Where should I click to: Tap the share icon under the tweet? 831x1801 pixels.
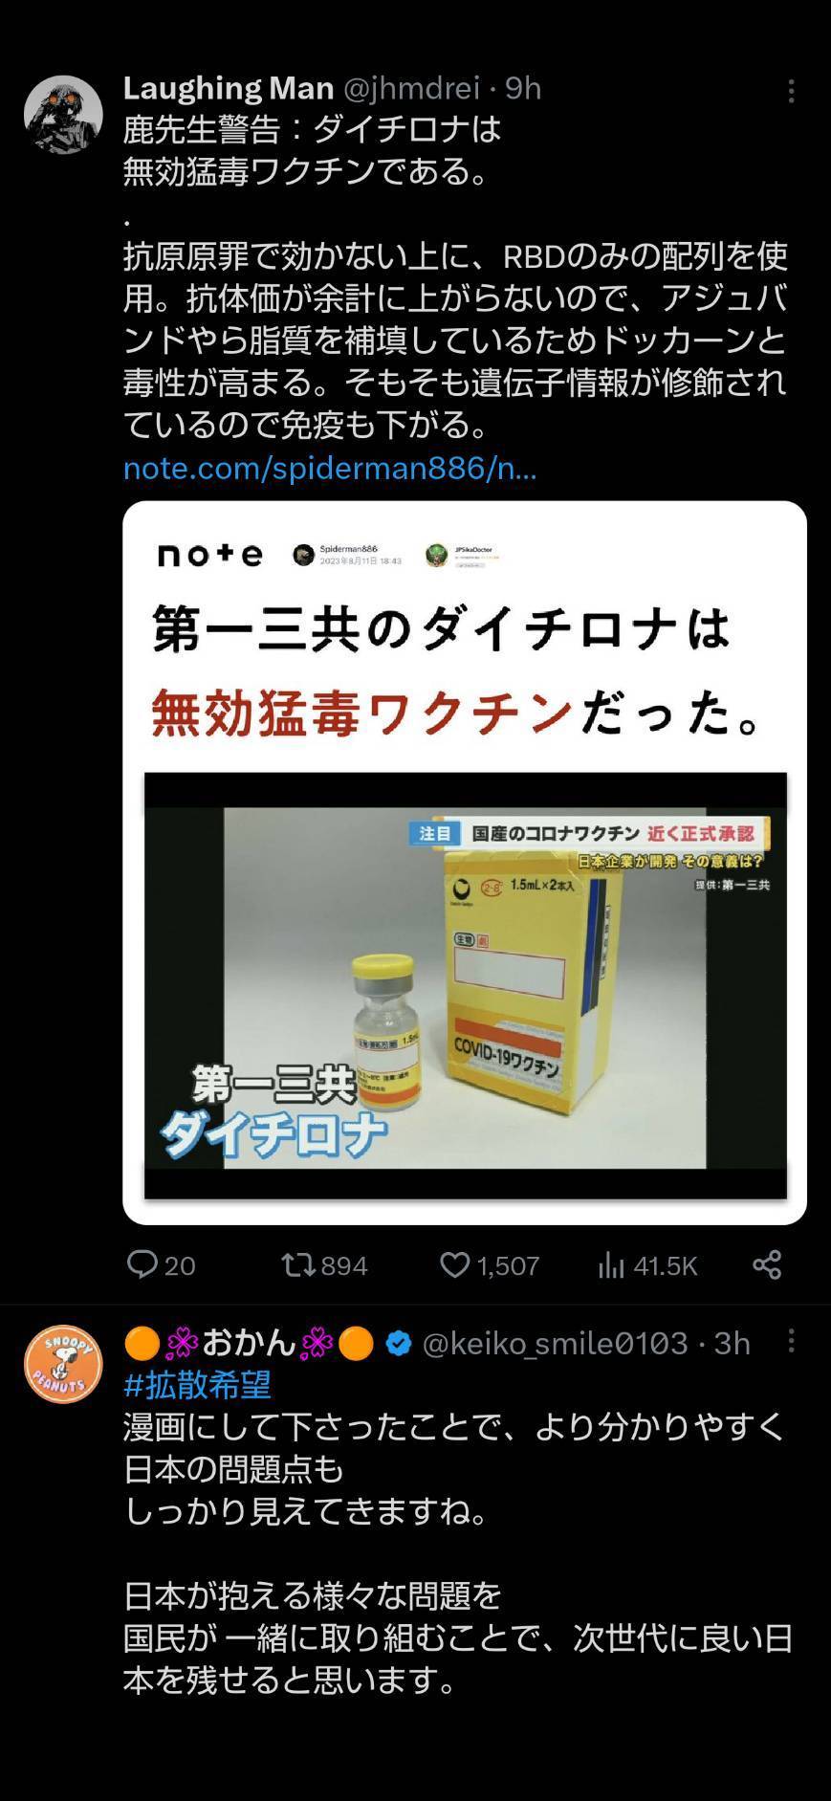[x=767, y=1264]
